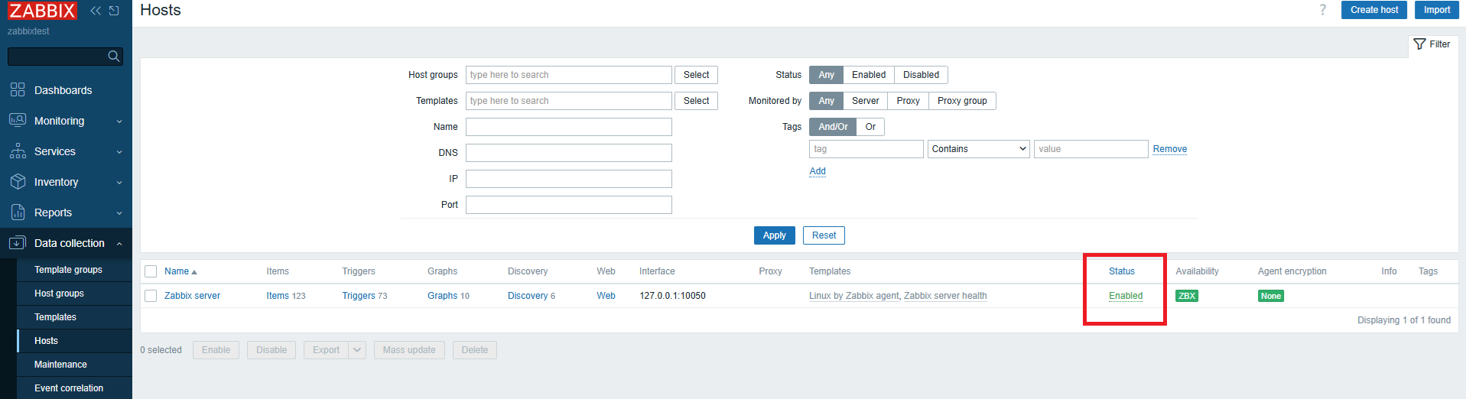Set Monitored by to Any
The height and width of the screenshot is (399, 1466).
tap(826, 101)
